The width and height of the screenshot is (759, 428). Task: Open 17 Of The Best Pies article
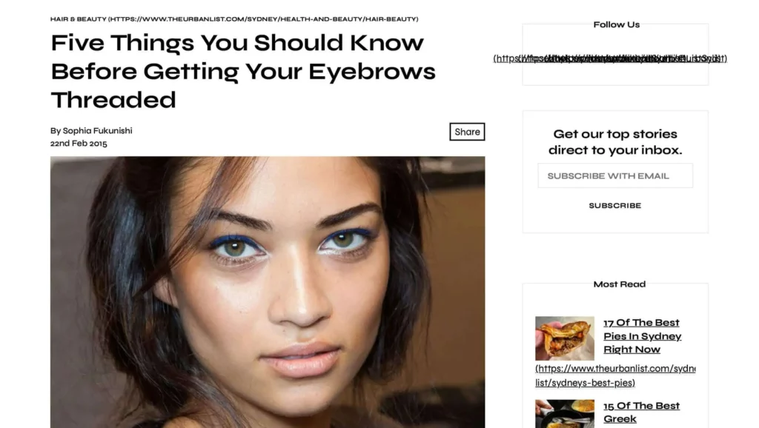[x=642, y=335]
